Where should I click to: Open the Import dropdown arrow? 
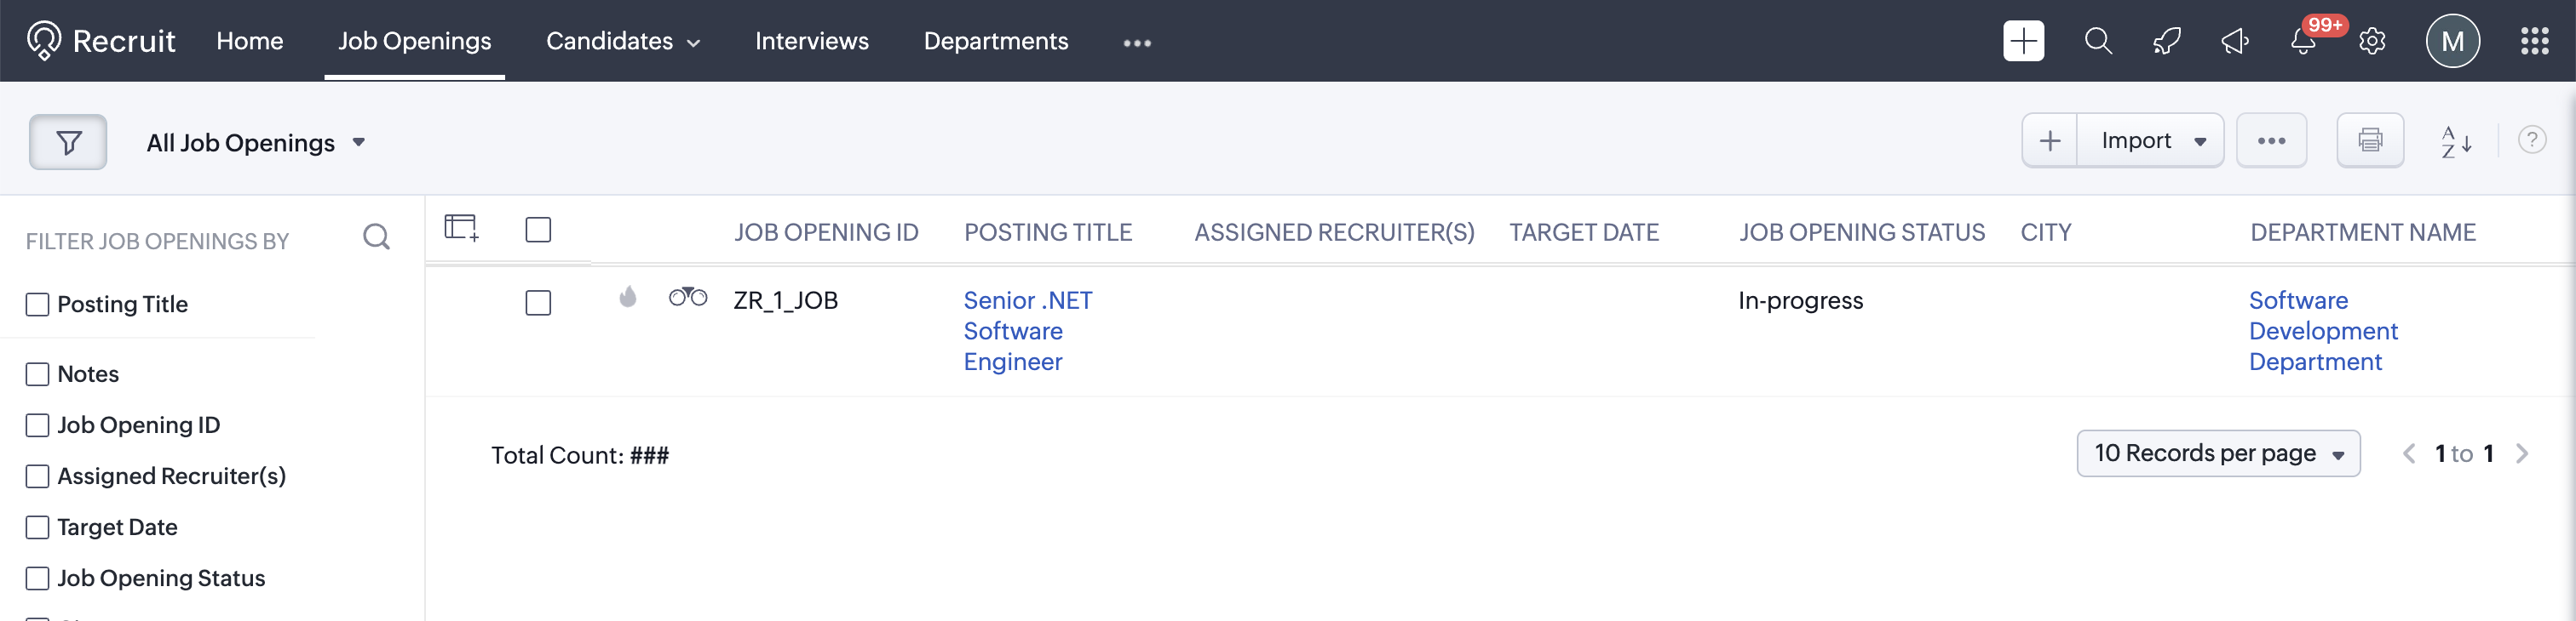tap(2200, 142)
